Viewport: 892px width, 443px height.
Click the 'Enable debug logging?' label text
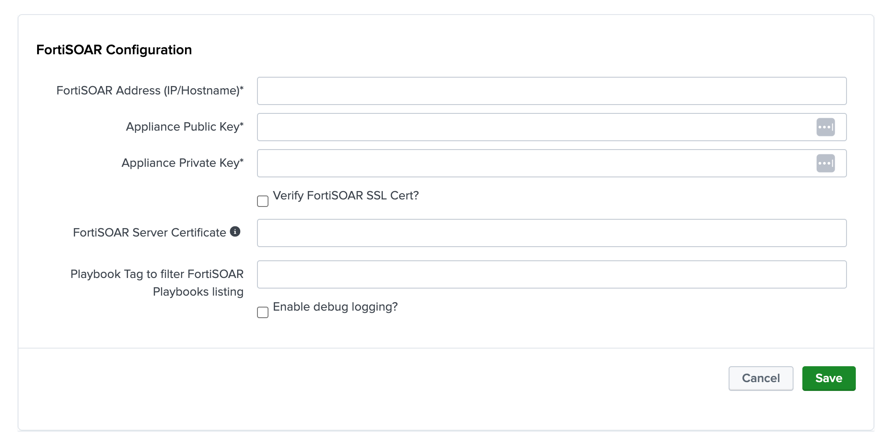[x=335, y=307]
